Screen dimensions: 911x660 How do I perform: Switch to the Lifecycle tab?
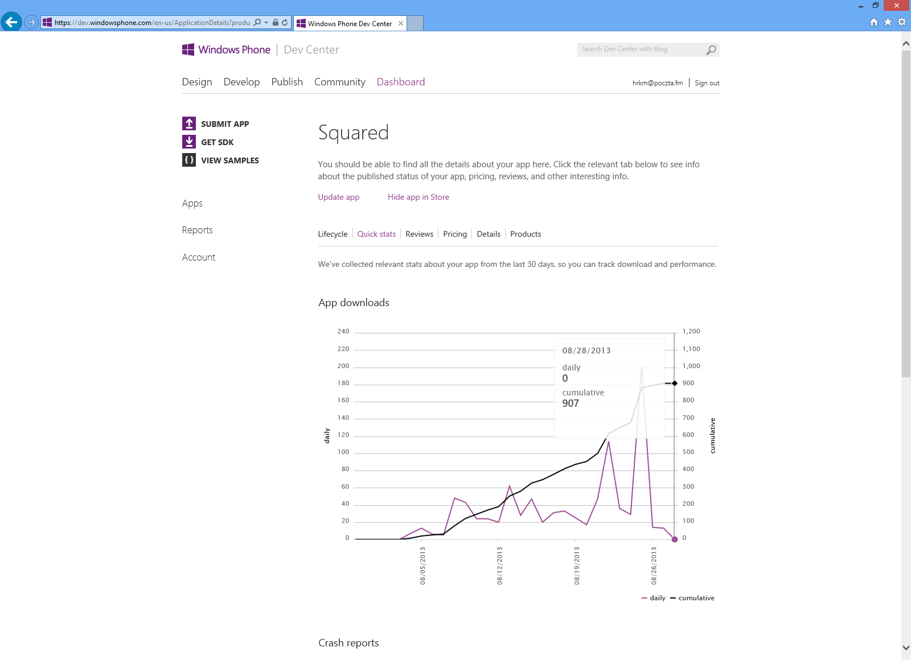pos(333,234)
